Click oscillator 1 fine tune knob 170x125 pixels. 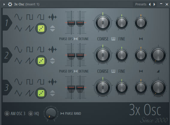tap(122, 23)
